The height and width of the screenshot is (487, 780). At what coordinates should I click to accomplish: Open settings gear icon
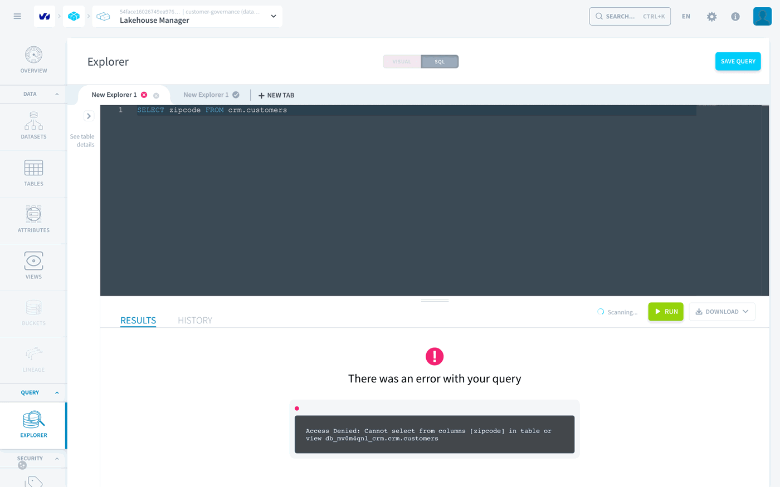711,17
